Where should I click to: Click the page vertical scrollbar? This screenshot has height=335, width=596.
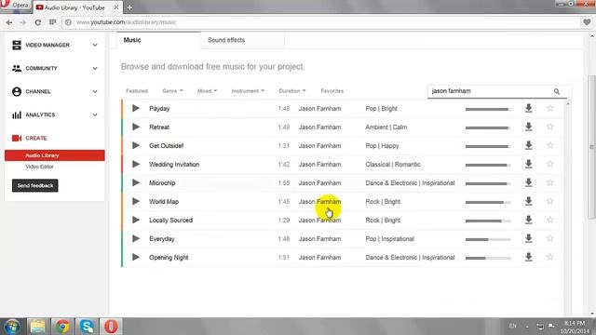pyautogui.click(x=592, y=147)
